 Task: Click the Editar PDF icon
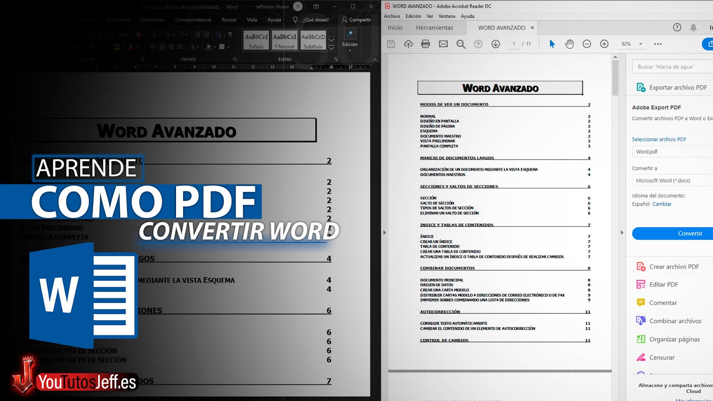pyautogui.click(x=641, y=284)
